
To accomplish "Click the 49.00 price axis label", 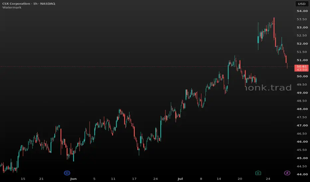I will [x=302, y=93].
